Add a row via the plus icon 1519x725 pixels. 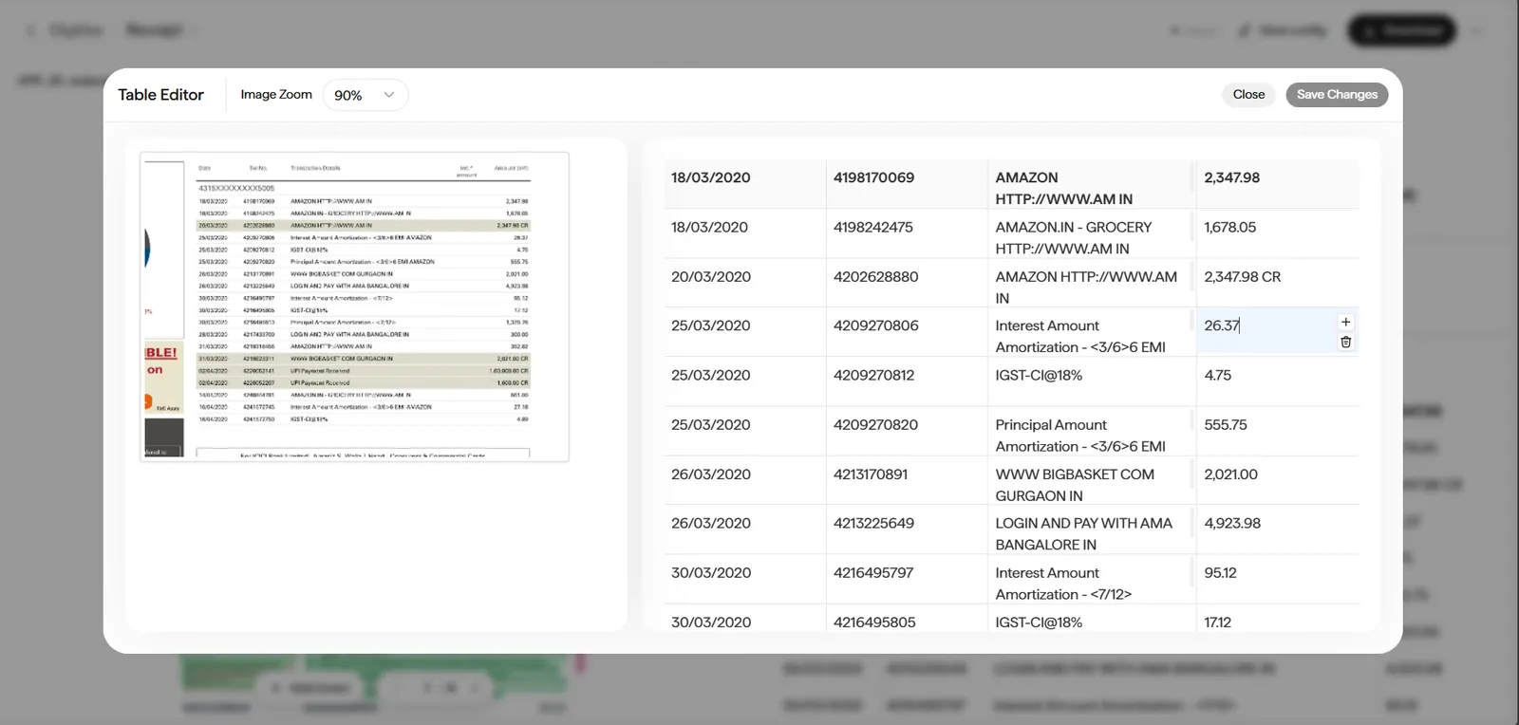tap(1345, 323)
